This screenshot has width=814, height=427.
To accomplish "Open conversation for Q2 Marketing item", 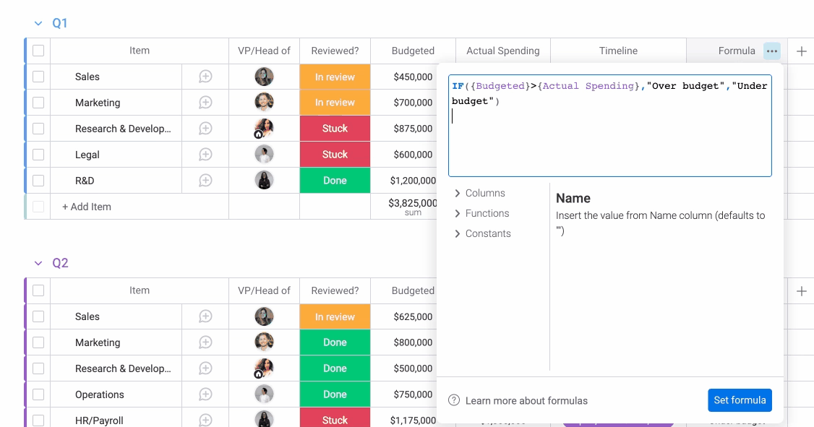I will (205, 342).
